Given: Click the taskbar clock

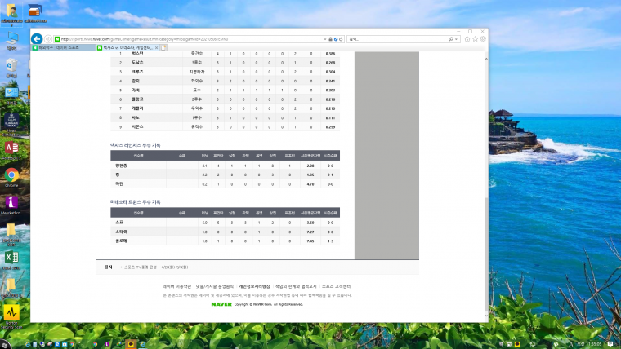Looking at the screenshot, I should [589, 344].
